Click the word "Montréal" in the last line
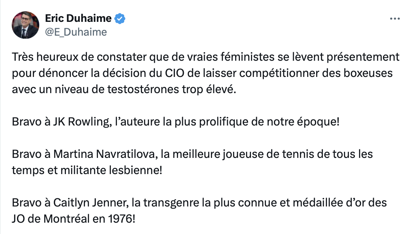The width and height of the screenshot is (412, 234). (67, 219)
